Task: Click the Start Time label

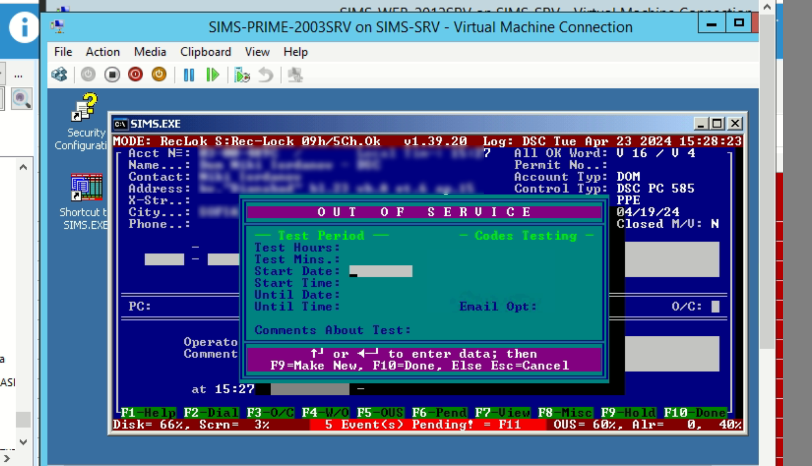Action: point(297,283)
